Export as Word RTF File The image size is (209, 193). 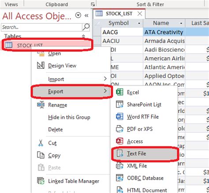(x=143, y=117)
